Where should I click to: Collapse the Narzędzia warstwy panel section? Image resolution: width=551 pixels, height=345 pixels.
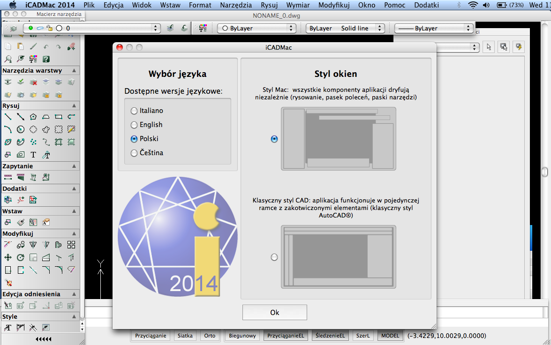(74, 70)
